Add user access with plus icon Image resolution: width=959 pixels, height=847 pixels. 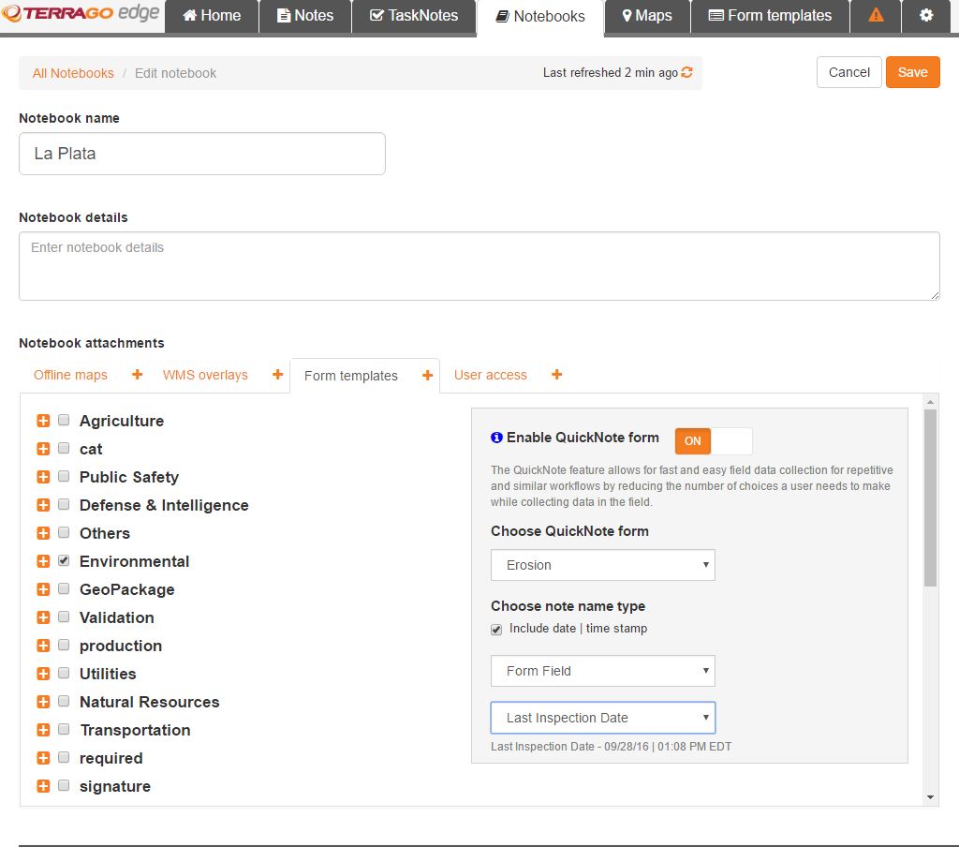(556, 375)
